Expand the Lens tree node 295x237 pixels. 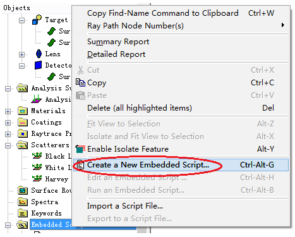click(21, 54)
